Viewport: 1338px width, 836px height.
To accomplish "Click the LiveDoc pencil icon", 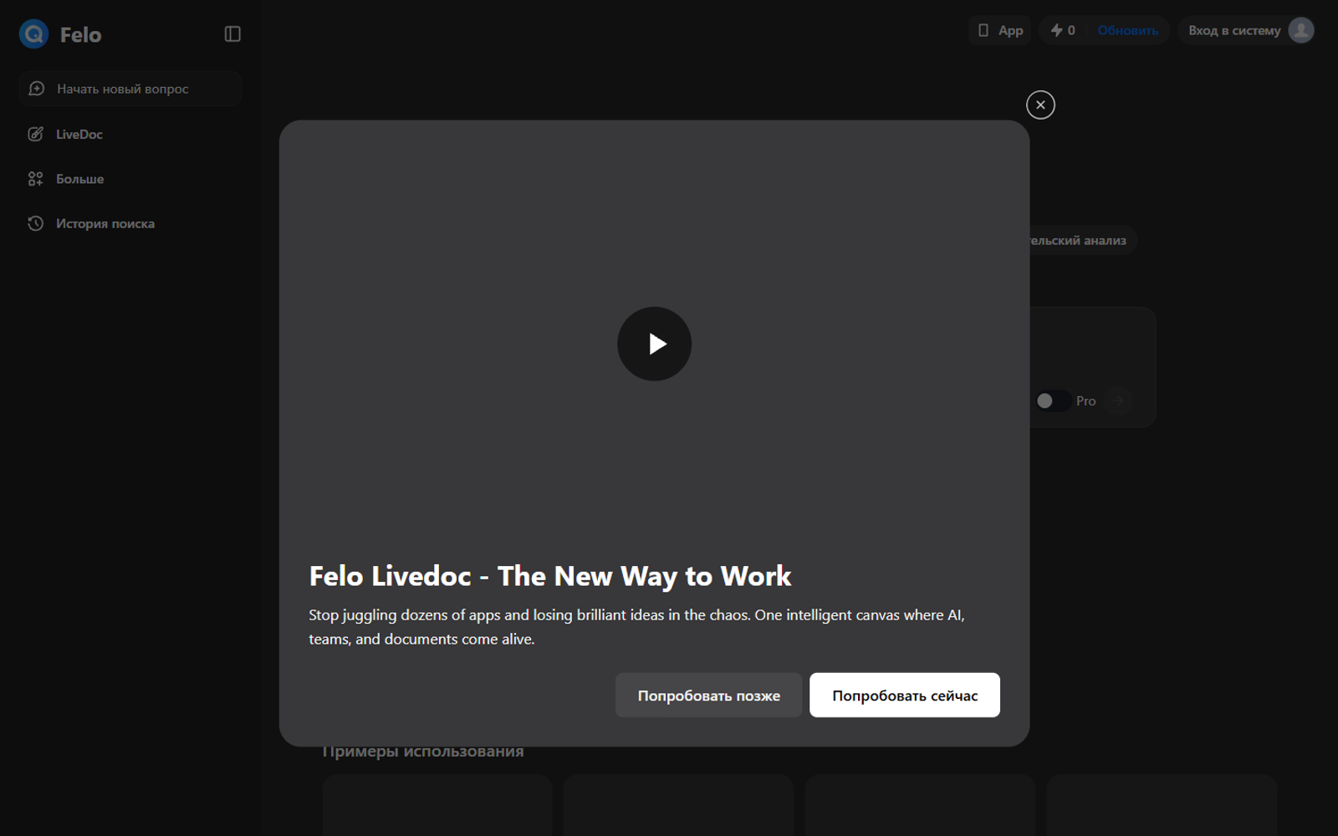I will pyautogui.click(x=35, y=134).
